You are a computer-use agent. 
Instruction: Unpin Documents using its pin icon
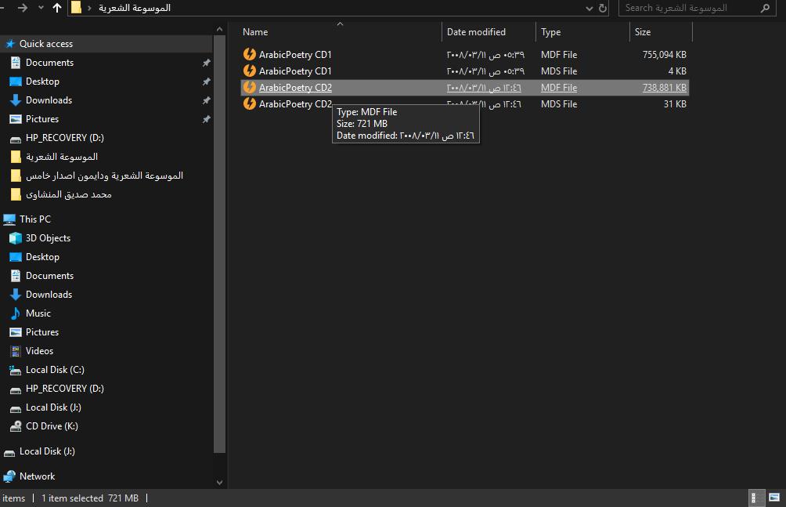pos(206,63)
